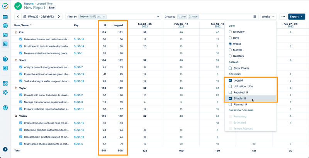309x158 pixels.
Task: Open the settings gear in the sidebar
Action: point(5,92)
